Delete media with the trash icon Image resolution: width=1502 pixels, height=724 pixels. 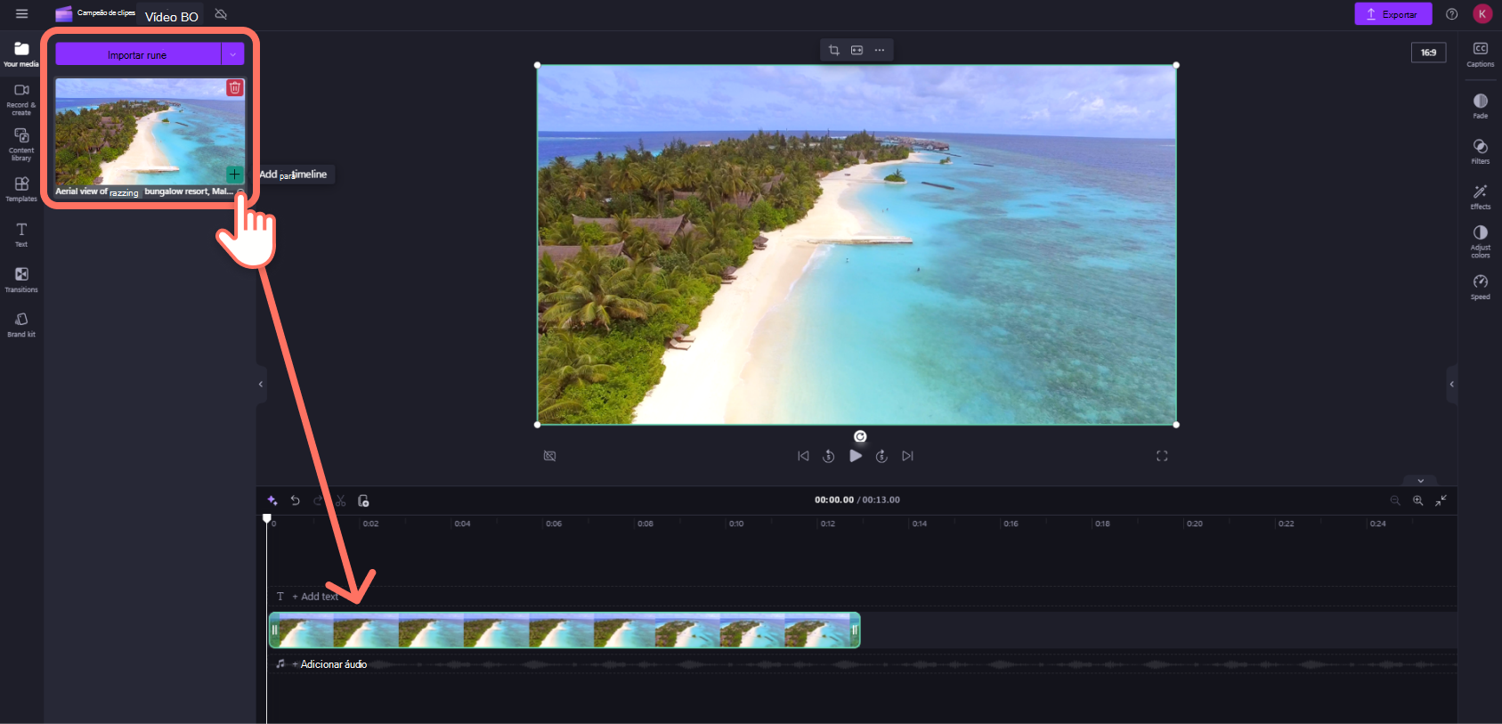click(235, 87)
